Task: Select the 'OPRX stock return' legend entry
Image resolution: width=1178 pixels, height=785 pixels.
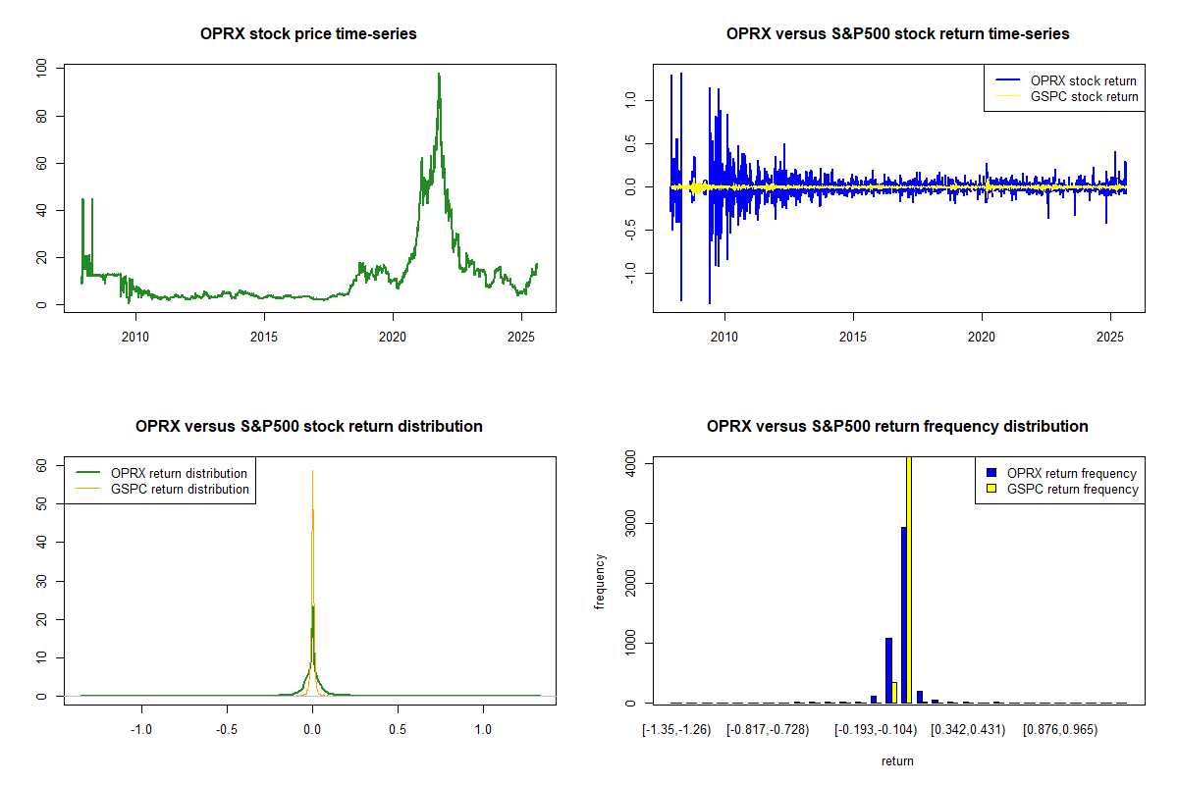Action: pos(1083,81)
